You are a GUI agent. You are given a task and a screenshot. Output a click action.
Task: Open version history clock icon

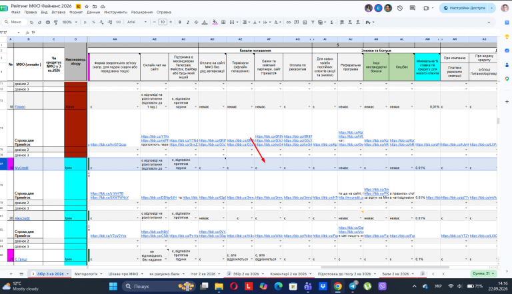[x=400, y=8]
